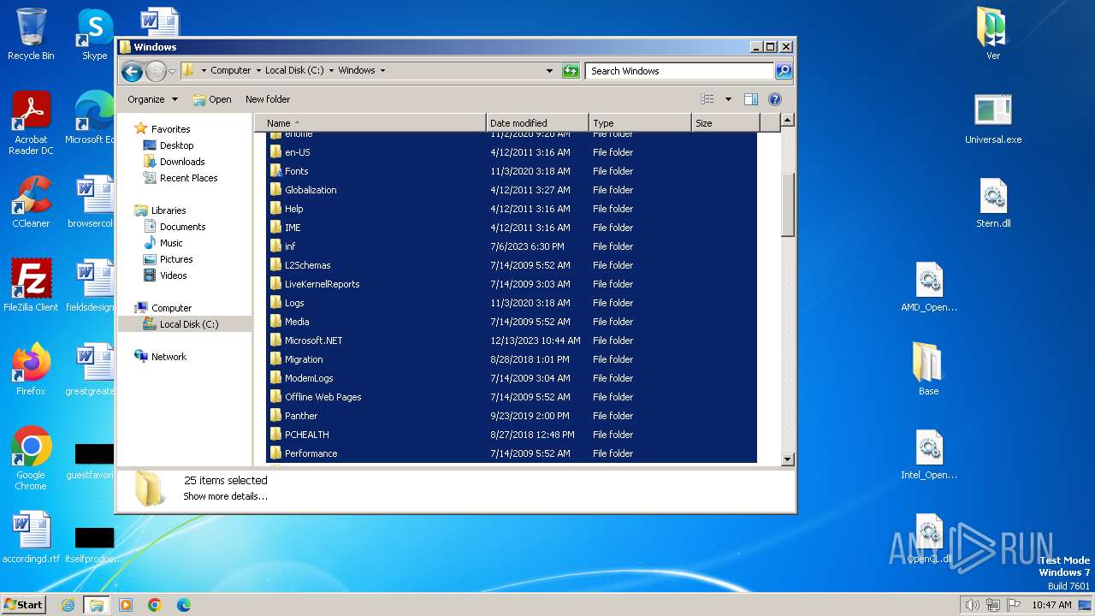Viewport: 1095px width, 616px height.
Task: Select the accordingd.rtf desktop file
Action: coord(31,537)
